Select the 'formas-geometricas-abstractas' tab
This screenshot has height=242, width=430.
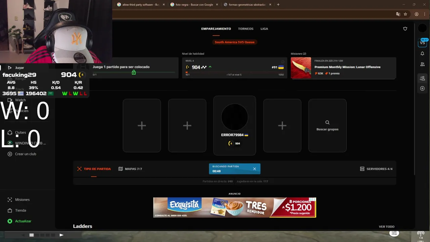point(247,5)
